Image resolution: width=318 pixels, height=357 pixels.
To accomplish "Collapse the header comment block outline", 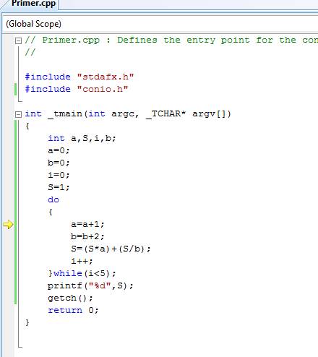I will tap(18, 40).
